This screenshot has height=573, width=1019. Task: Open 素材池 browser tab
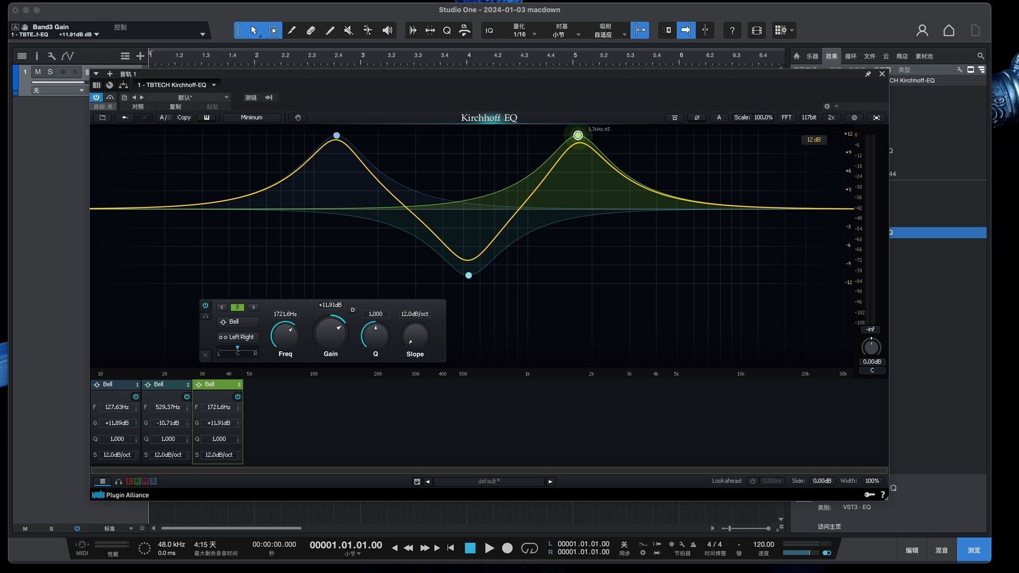pos(924,56)
